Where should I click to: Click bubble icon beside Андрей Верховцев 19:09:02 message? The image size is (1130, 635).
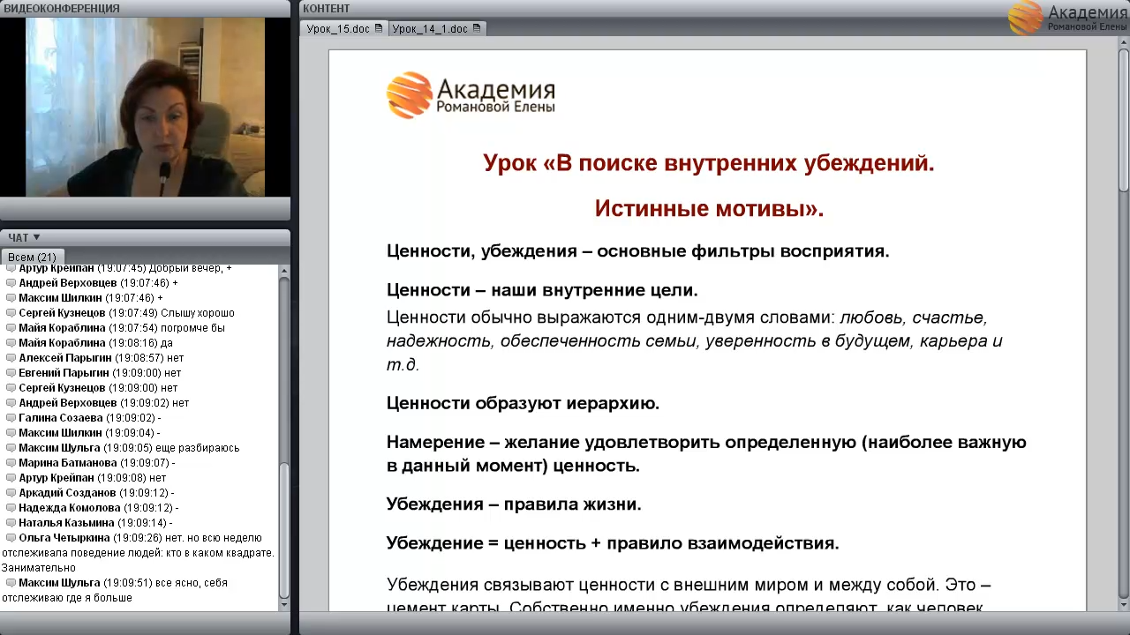(x=11, y=403)
